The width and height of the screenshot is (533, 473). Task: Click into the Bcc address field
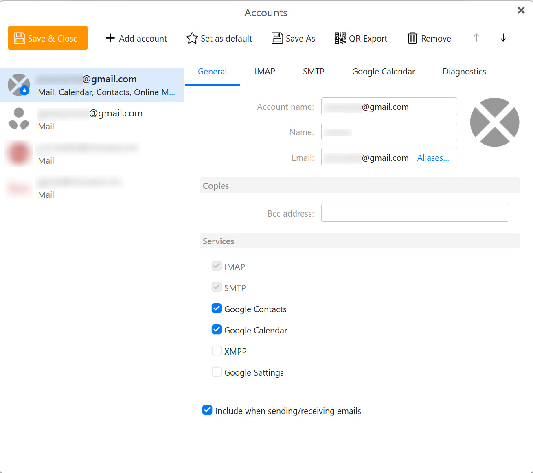(415, 213)
